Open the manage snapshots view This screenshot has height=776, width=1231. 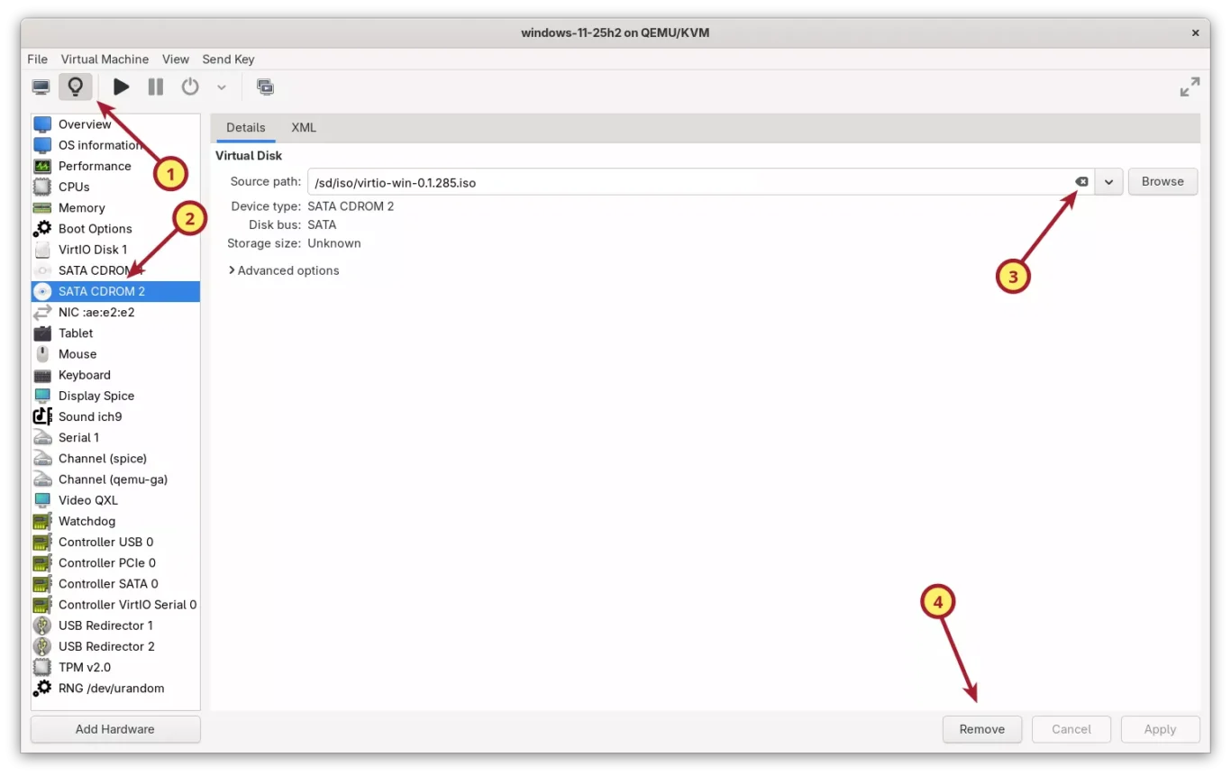pyautogui.click(x=265, y=87)
